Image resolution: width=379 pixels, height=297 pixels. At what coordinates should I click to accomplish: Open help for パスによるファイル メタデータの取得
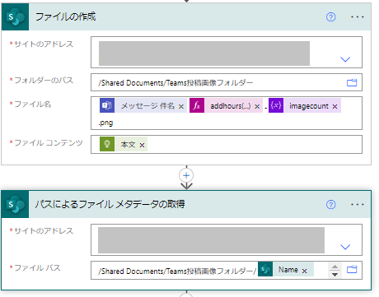click(331, 205)
